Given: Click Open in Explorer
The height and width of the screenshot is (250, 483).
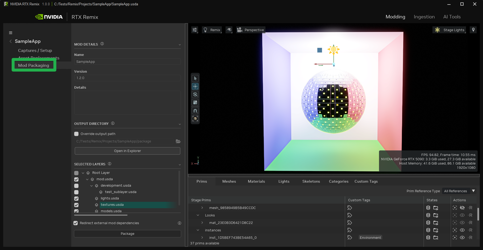Looking at the screenshot, I should tap(127, 151).
